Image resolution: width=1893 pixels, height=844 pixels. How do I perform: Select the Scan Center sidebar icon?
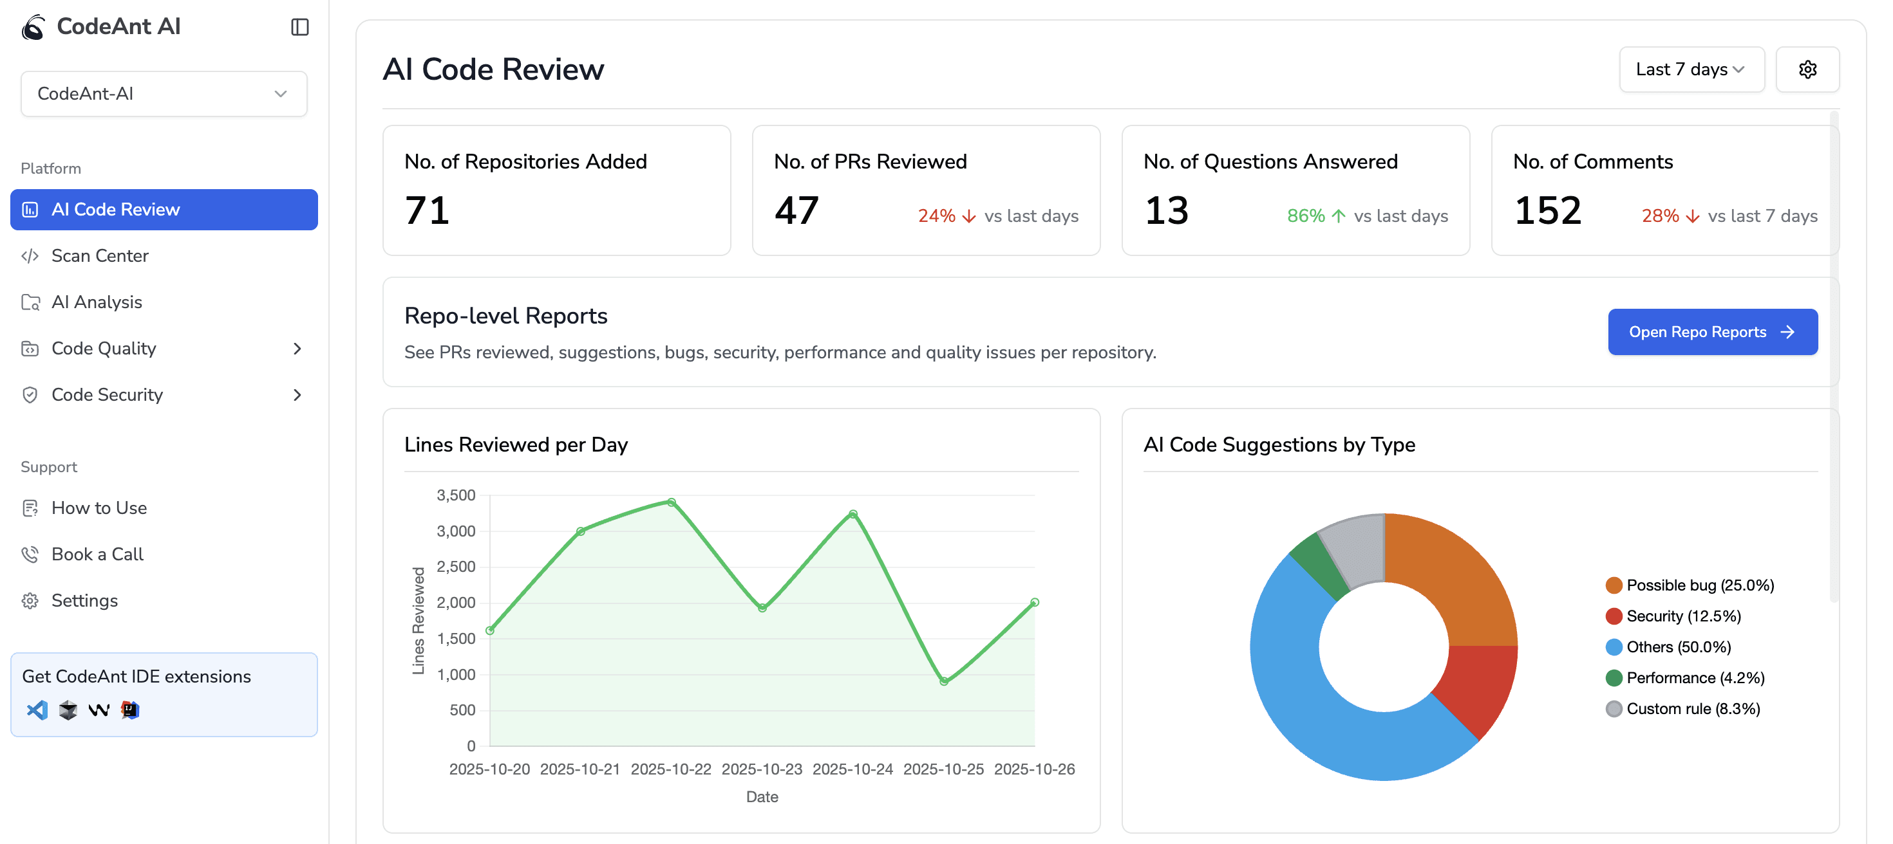pyautogui.click(x=31, y=255)
